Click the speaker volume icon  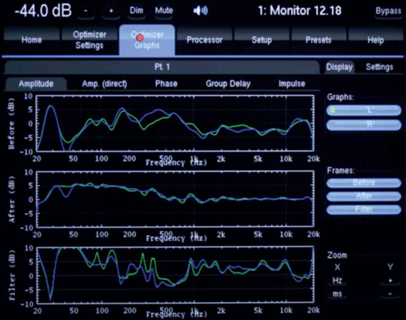200,11
